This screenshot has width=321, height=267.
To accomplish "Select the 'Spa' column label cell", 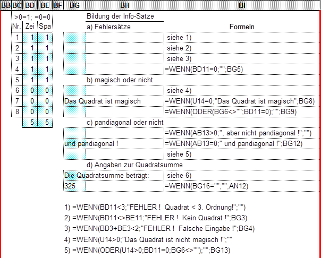I will [x=46, y=27].
